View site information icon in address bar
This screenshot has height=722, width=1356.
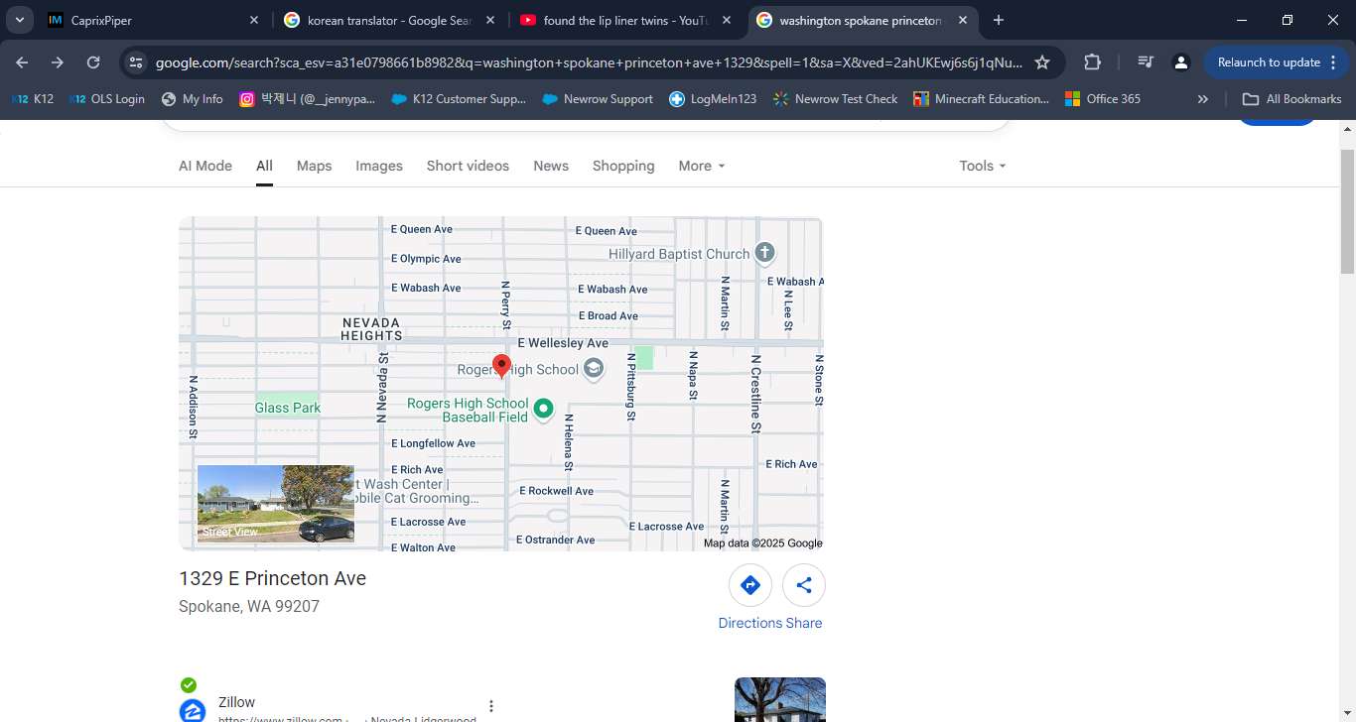click(x=136, y=62)
